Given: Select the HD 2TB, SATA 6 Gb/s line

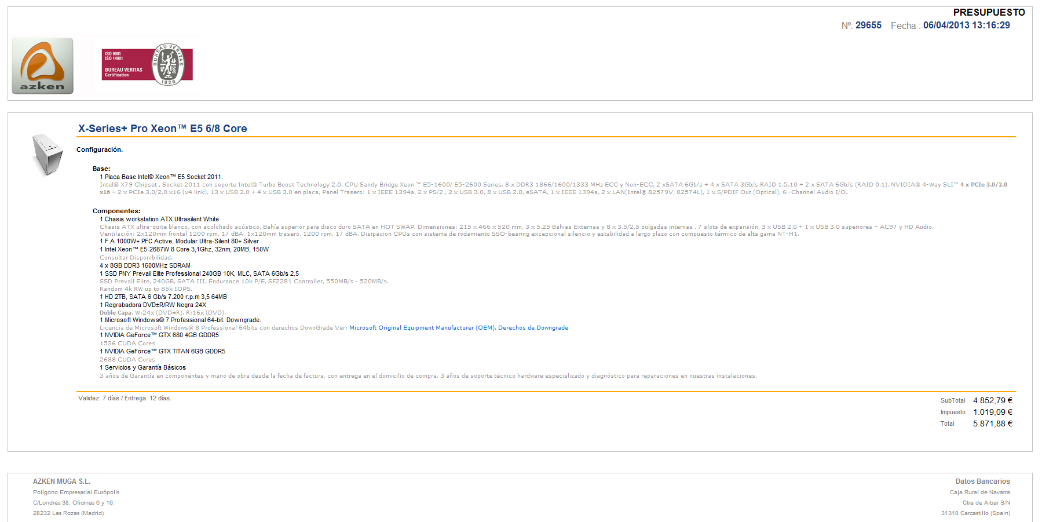Looking at the screenshot, I should pos(163,297).
